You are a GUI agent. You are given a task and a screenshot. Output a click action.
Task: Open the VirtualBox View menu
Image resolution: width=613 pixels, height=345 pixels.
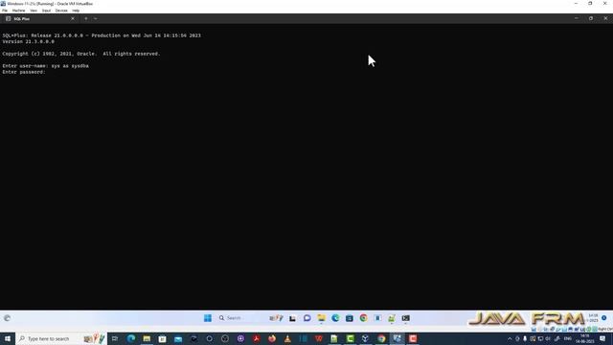coord(34,11)
